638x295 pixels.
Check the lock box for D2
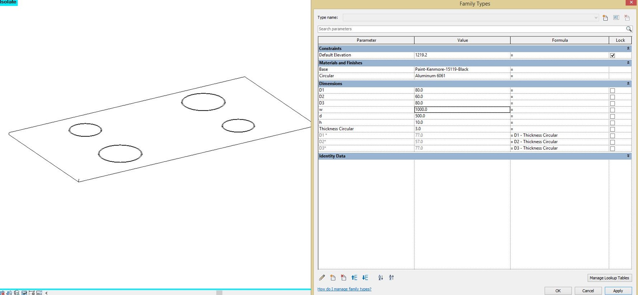click(x=612, y=97)
